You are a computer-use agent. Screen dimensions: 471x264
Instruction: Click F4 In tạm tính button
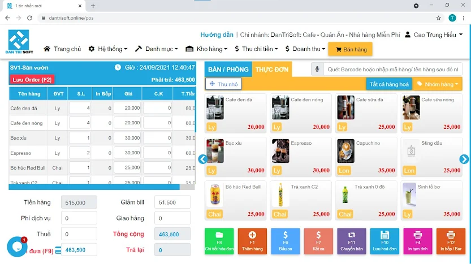tap(418, 241)
